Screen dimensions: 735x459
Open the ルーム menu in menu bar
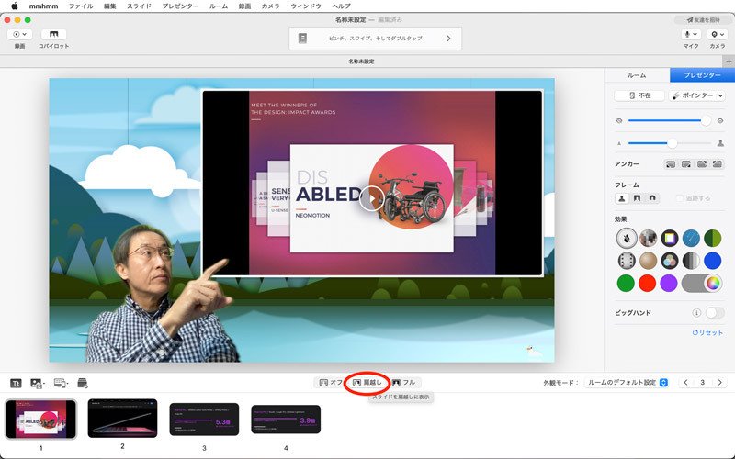[219, 6]
